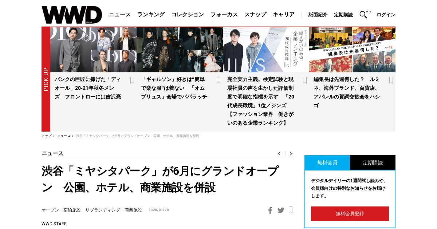Go to previous news article arrow

(x=279, y=153)
